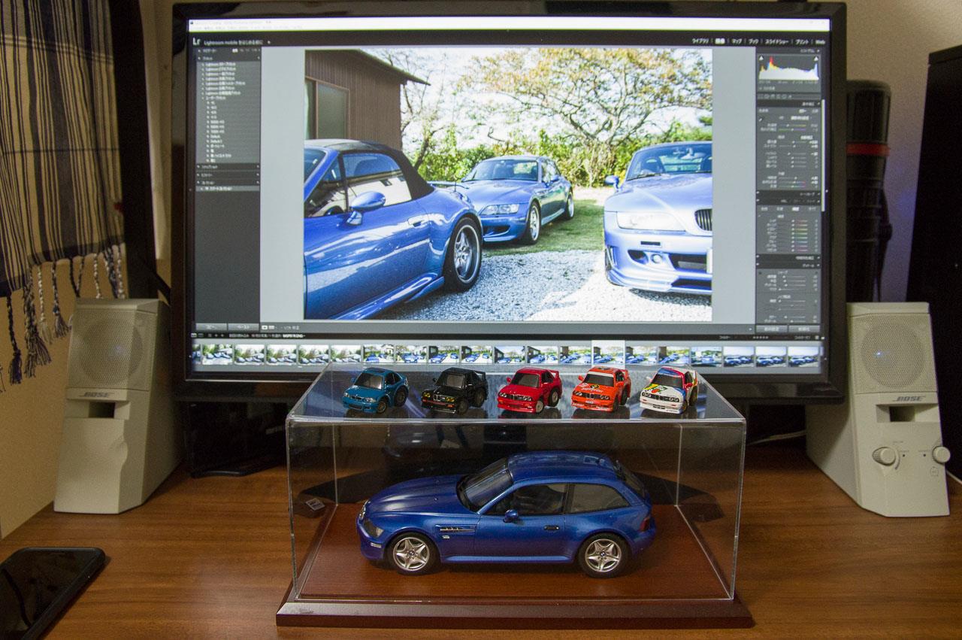This screenshot has height=640, width=962.
Task: Select the Crop Overlay tool icon
Action: 760,96
